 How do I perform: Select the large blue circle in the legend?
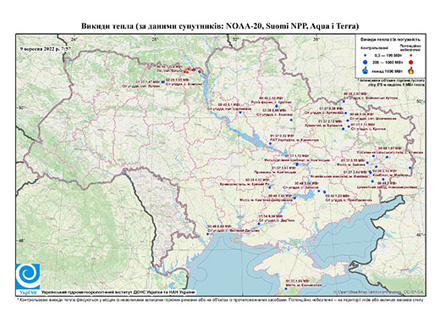366,62
